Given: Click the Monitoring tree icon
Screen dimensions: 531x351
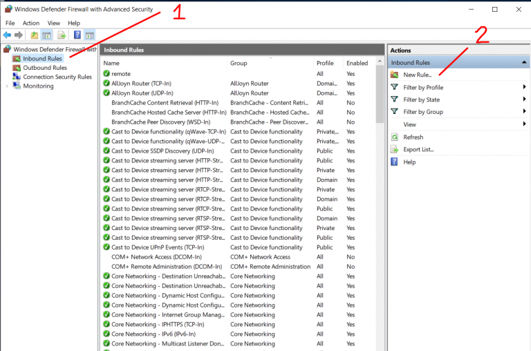Looking at the screenshot, I should pyautogui.click(x=17, y=86).
